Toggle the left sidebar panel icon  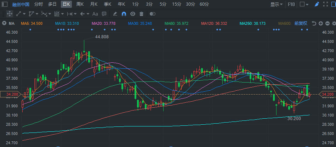pos(5,4)
